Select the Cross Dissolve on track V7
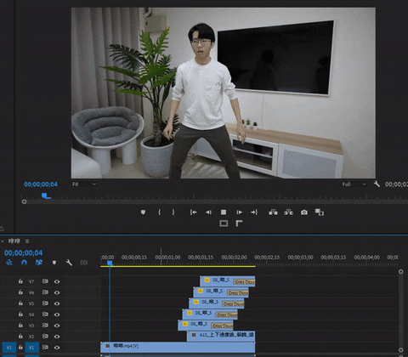Screen dimensions: 408x357 coord(244,282)
